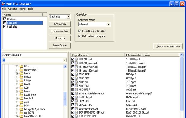Click the file icon next to AN28.PDF

[x=76, y=90]
